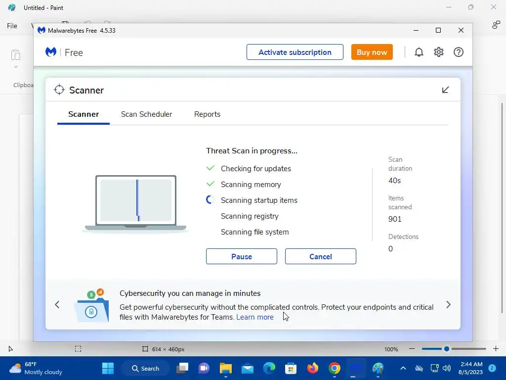
Task: Expand the Paste dropdown arrow in Paint
Action: click(15, 67)
